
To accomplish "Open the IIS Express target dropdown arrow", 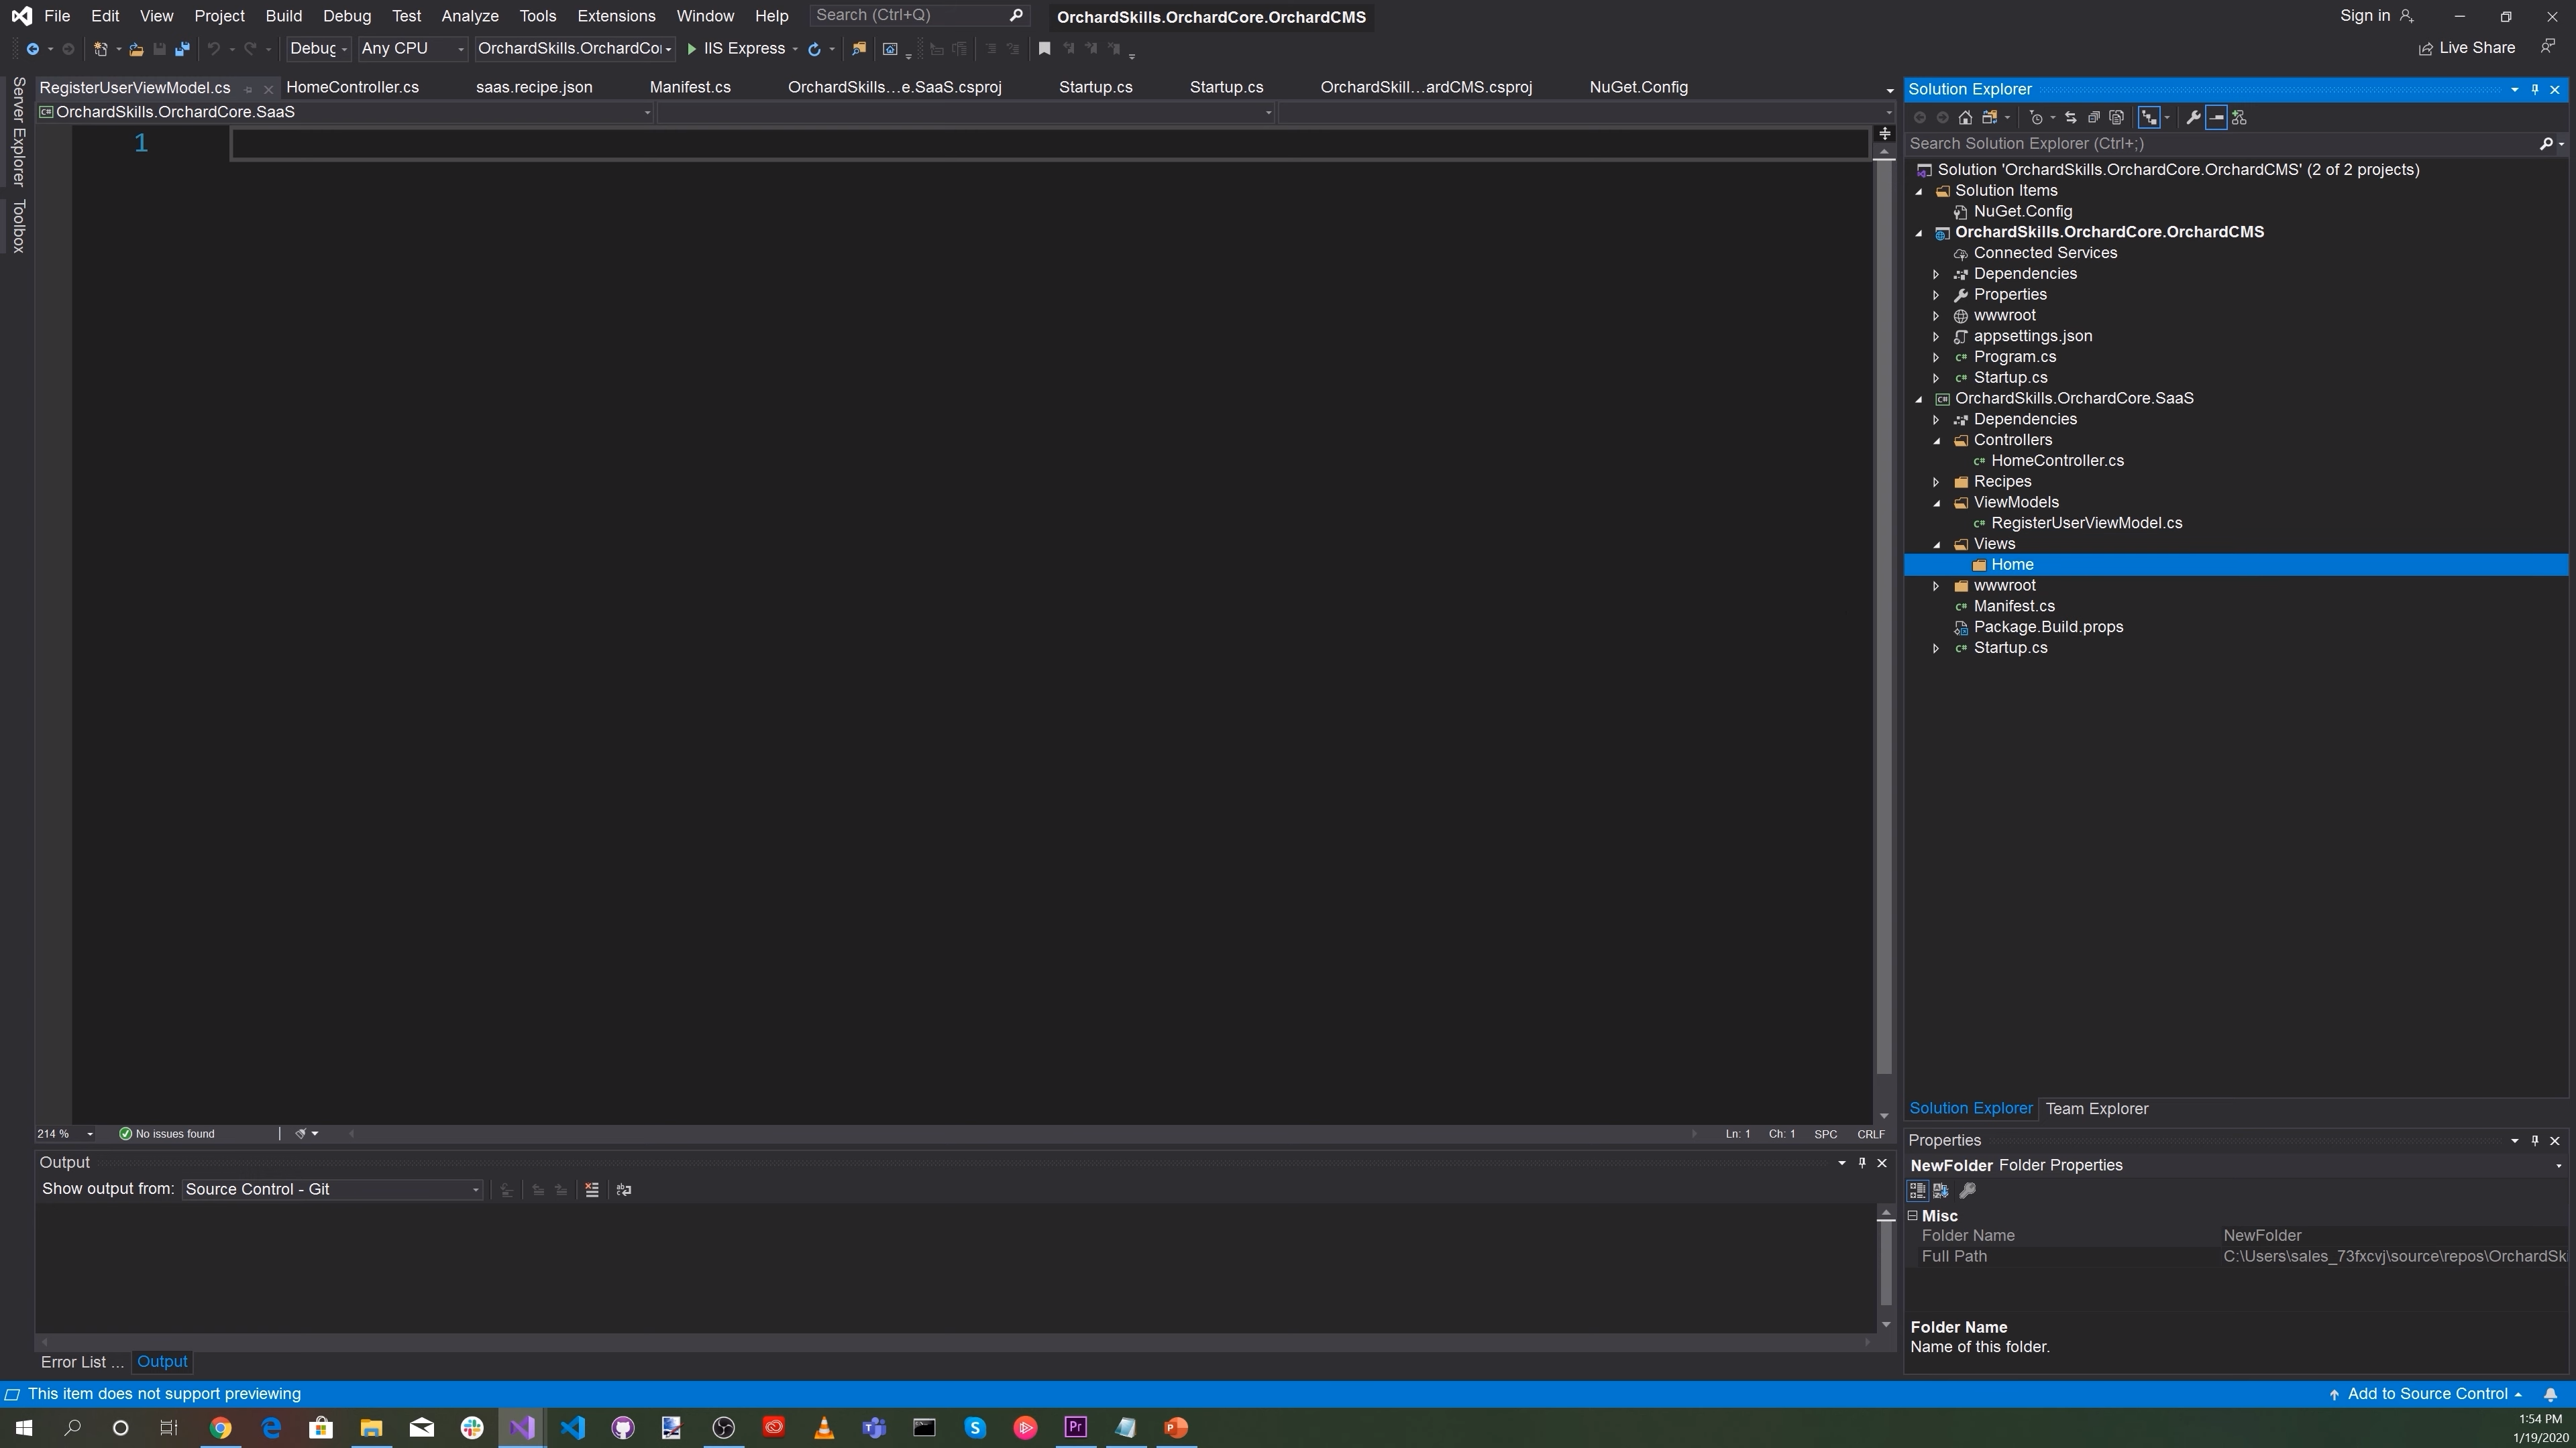I will pos(795,48).
